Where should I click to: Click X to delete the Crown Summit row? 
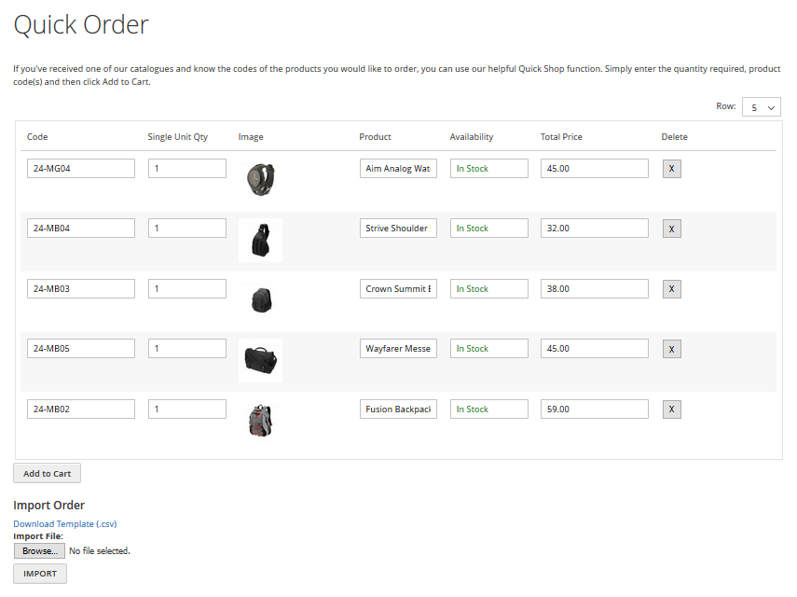tap(671, 289)
